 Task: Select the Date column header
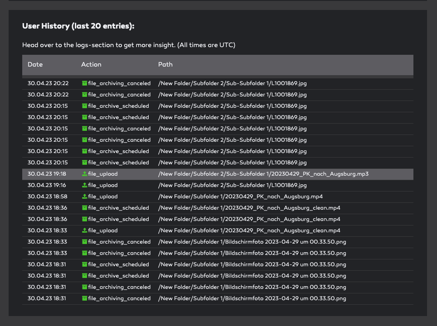pos(35,65)
